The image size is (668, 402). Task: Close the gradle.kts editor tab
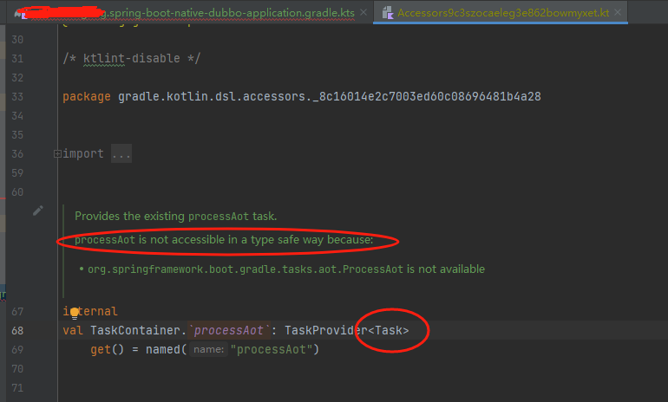[x=363, y=13]
